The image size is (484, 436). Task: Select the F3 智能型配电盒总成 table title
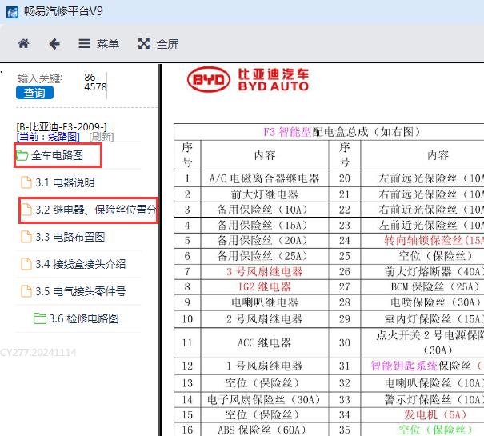click(342, 132)
